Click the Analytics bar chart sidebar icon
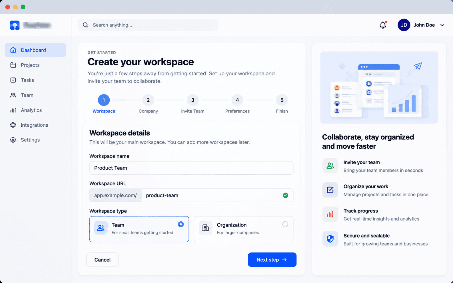This screenshot has height=283, width=453. (13, 110)
